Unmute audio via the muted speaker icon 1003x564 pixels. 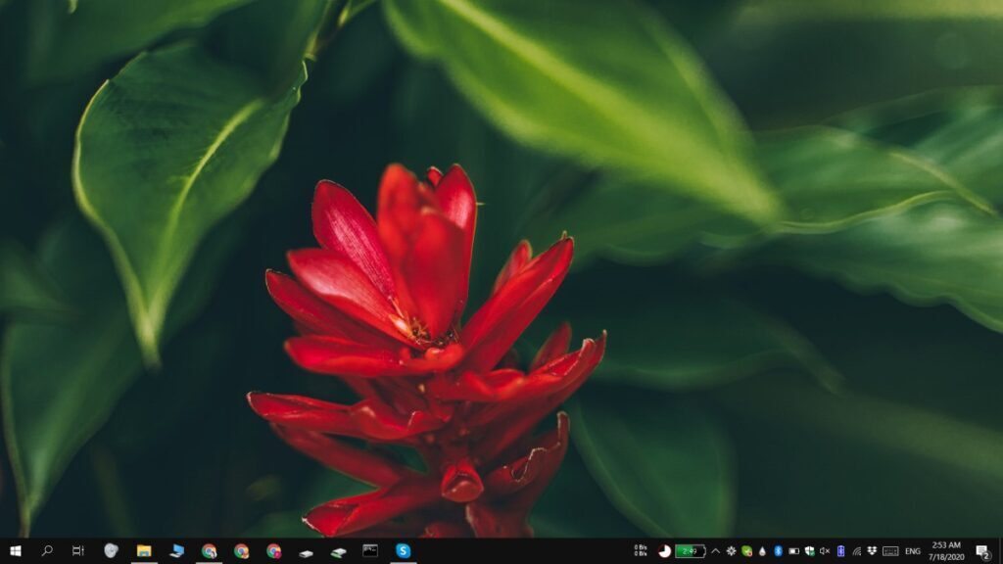pyautogui.click(x=824, y=549)
